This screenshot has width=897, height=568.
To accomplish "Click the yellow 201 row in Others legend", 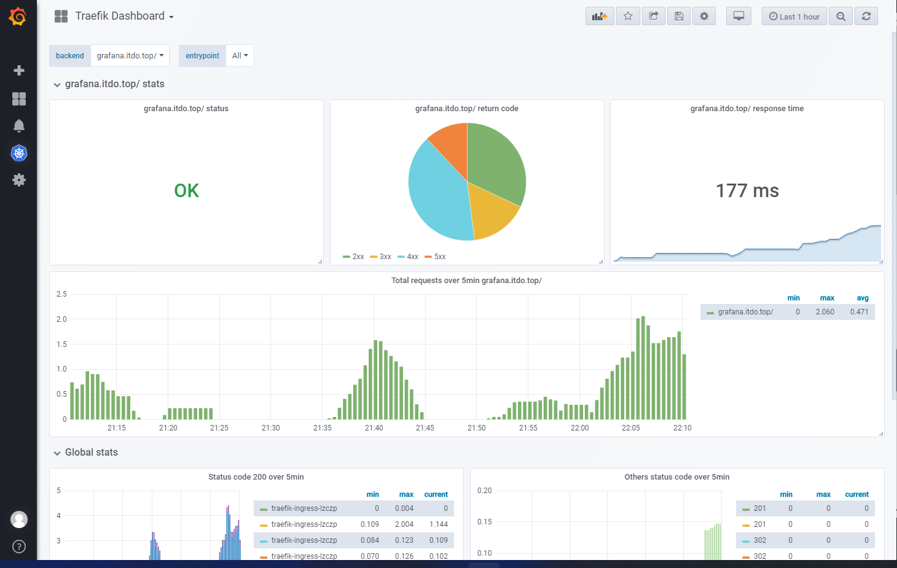I will (x=805, y=524).
